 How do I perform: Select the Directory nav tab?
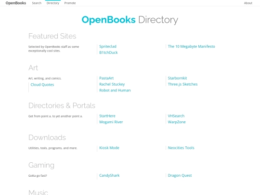(53, 3)
